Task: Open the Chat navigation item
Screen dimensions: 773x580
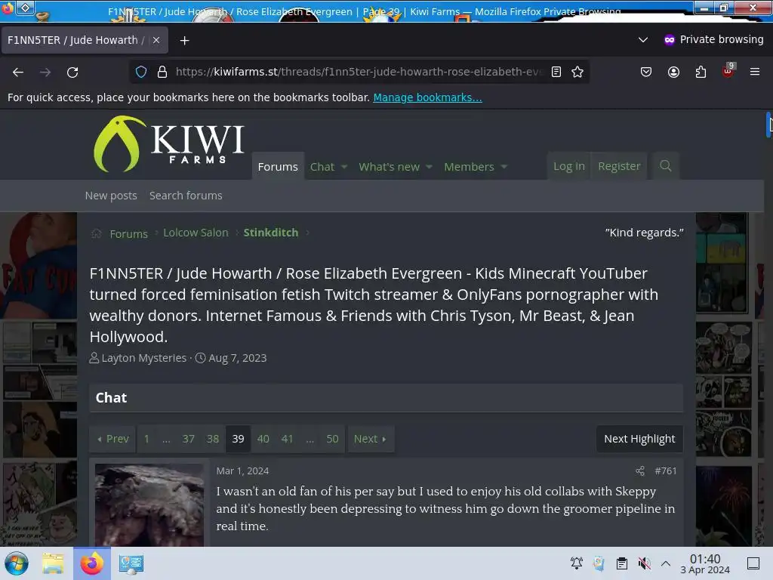Action: (x=322, y=167)
